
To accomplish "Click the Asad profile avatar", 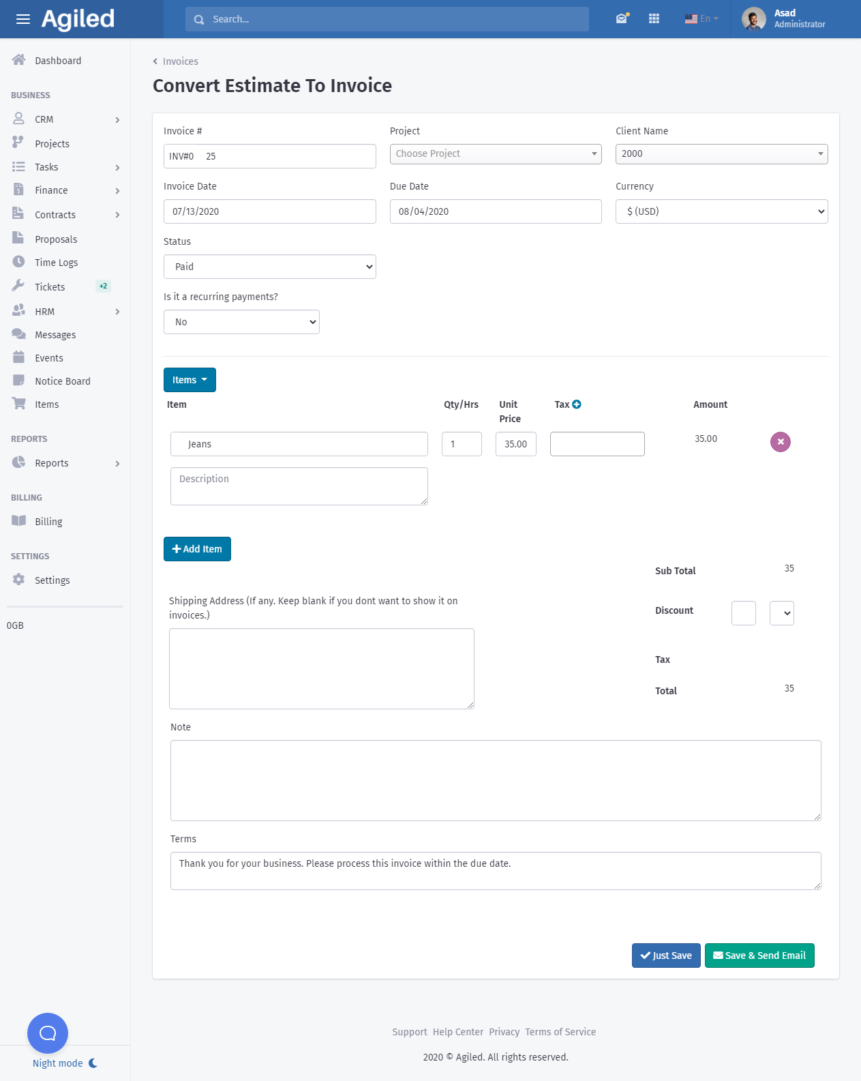I will 753,19.
